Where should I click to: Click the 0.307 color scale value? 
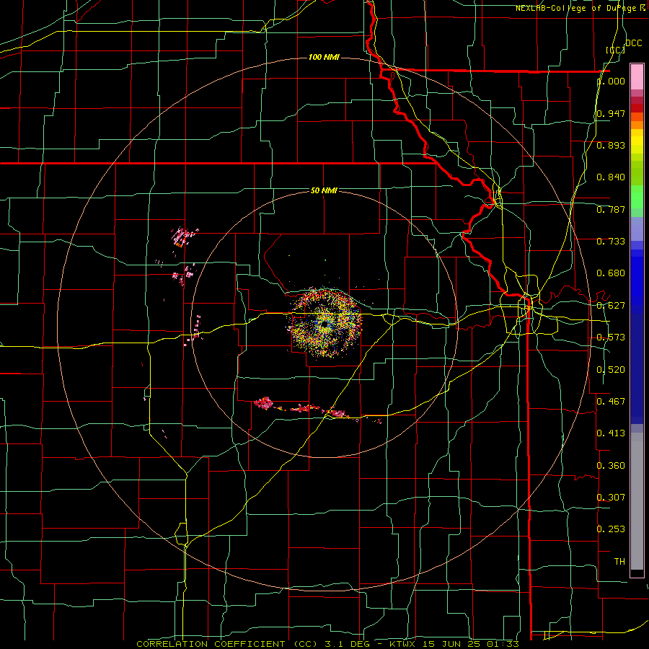pos(611,498)
